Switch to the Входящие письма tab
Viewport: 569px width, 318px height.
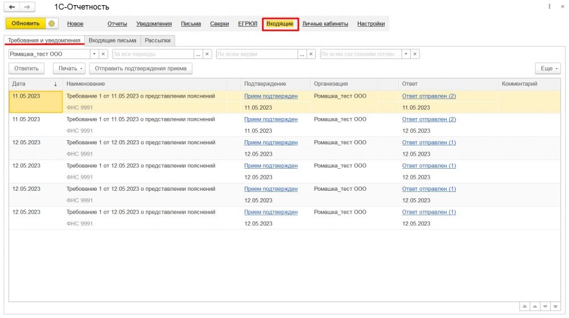[x=113, y=40]
